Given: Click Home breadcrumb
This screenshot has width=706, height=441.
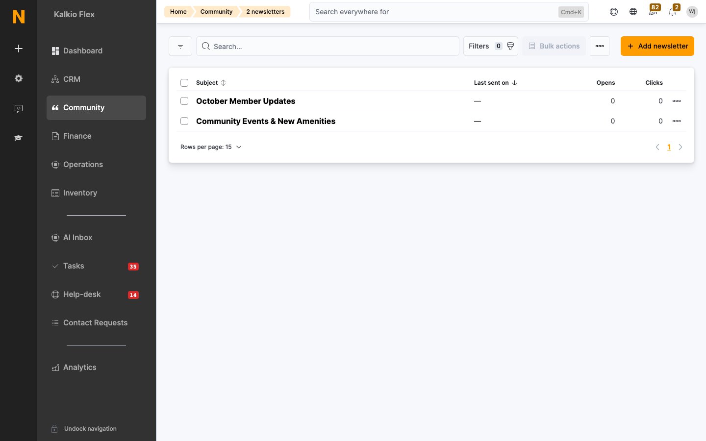Looking at the screenshot, I should (178, 12).
